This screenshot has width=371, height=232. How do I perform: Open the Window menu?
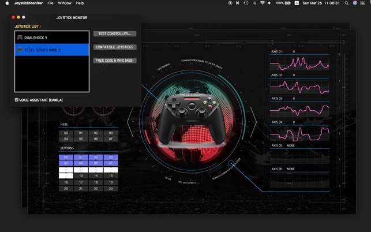click(x=65, y=3)
